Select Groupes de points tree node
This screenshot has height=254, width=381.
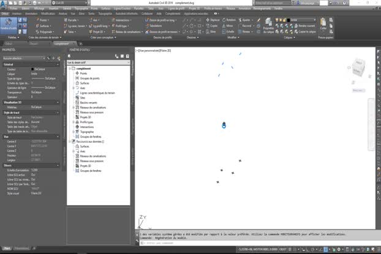[89, 78]
